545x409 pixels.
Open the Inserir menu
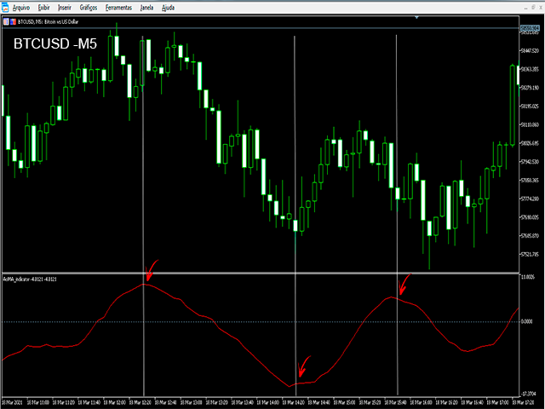point(65,8)
